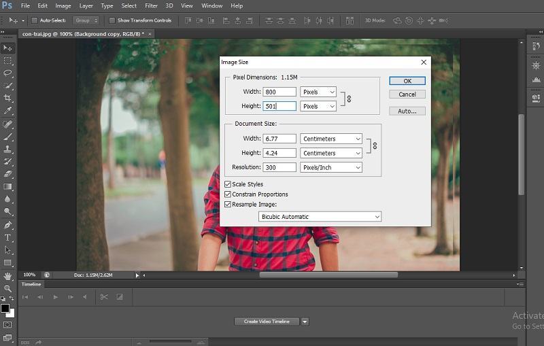Open the top collapsed panel icon on right dock
This screenshot has width=544, height=346.
pos(536,46)
